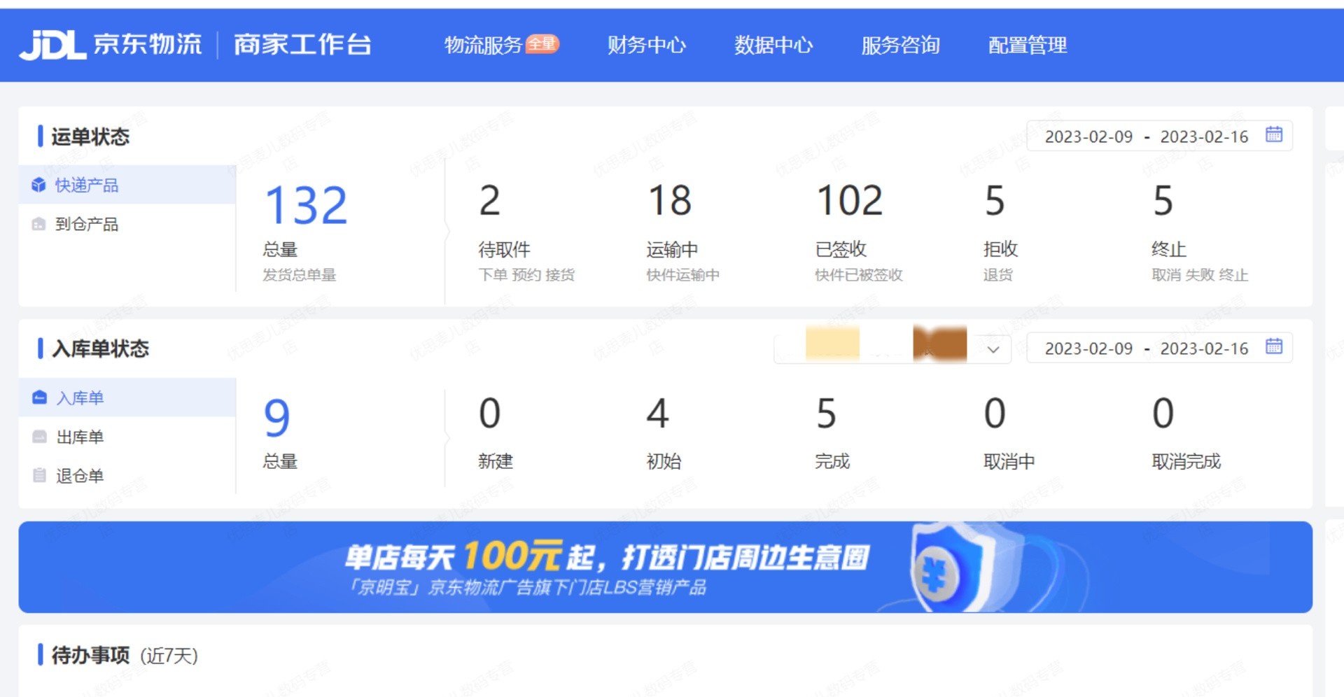This screenshot has width=1344, height=697.
Task: Click the 取消 失败 终止 description text
Action: (x=1200, y=275)
